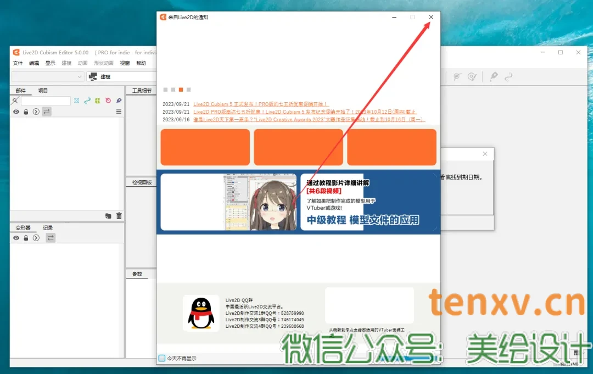Click the mesh edit icon in the parts panel

pyautogui.click(x=76, y=101)
